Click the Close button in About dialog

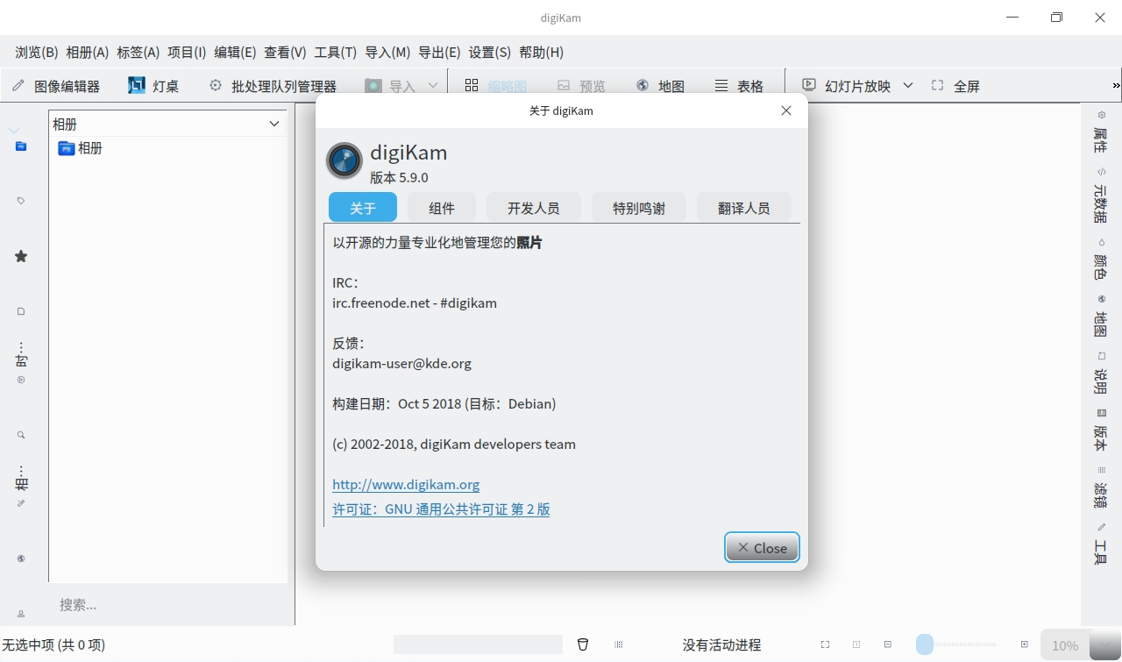pos(762,548)
